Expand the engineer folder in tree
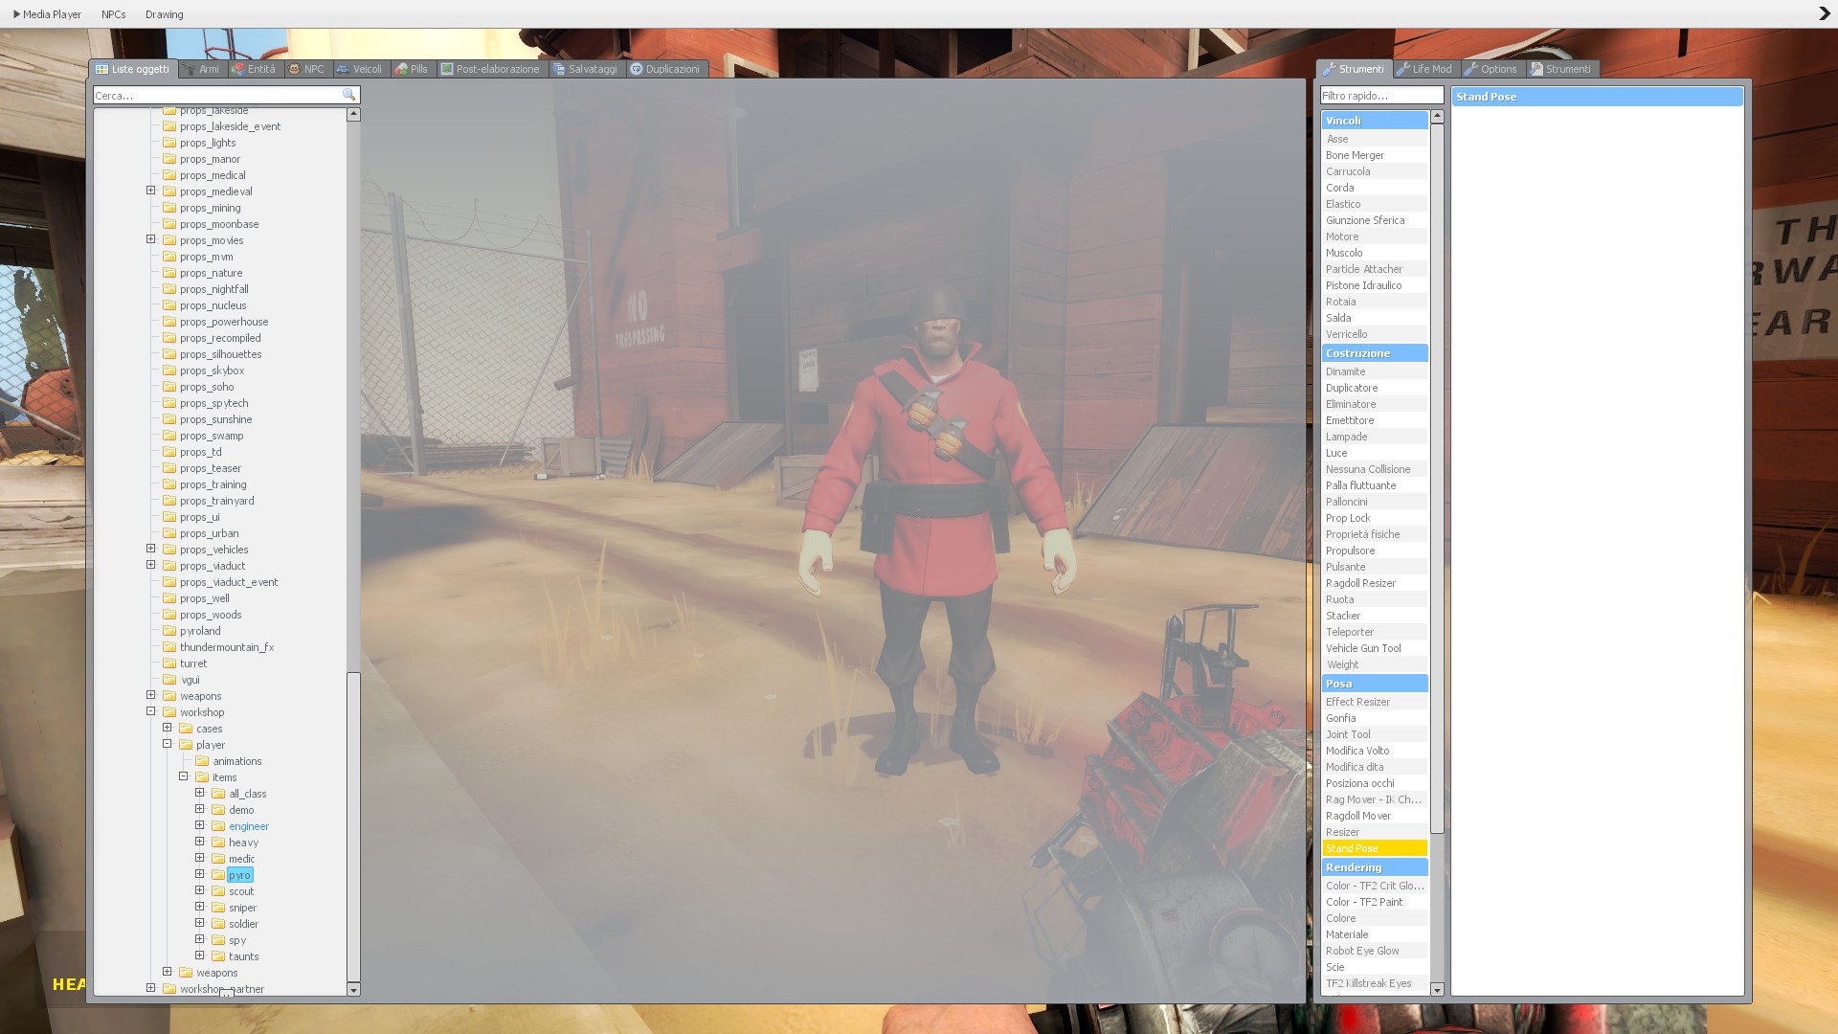This screenshot has height=1034, width=1838. pyautogui.click(x=200, y=825)
